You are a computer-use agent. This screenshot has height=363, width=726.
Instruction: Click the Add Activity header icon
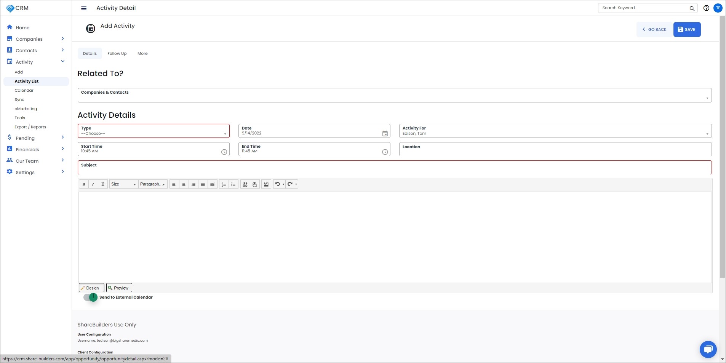pyautogui.click(x=91, y=29)
